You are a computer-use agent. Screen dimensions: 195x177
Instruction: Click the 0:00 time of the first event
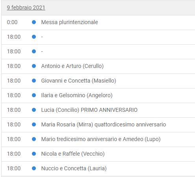(x=12, y=22)
